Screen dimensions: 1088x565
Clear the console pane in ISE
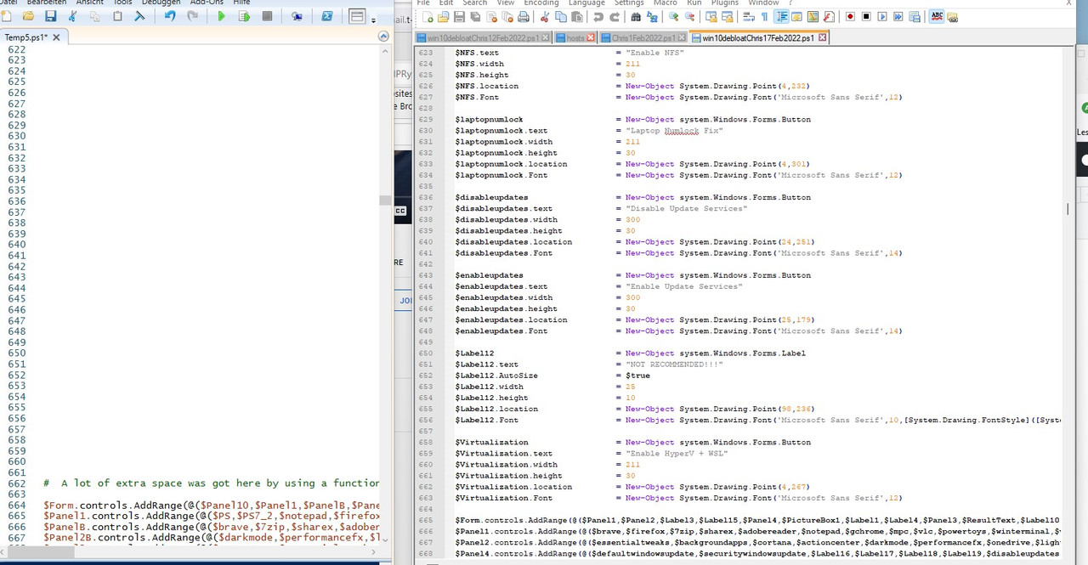pyautogui.click(x=139, y=16)
